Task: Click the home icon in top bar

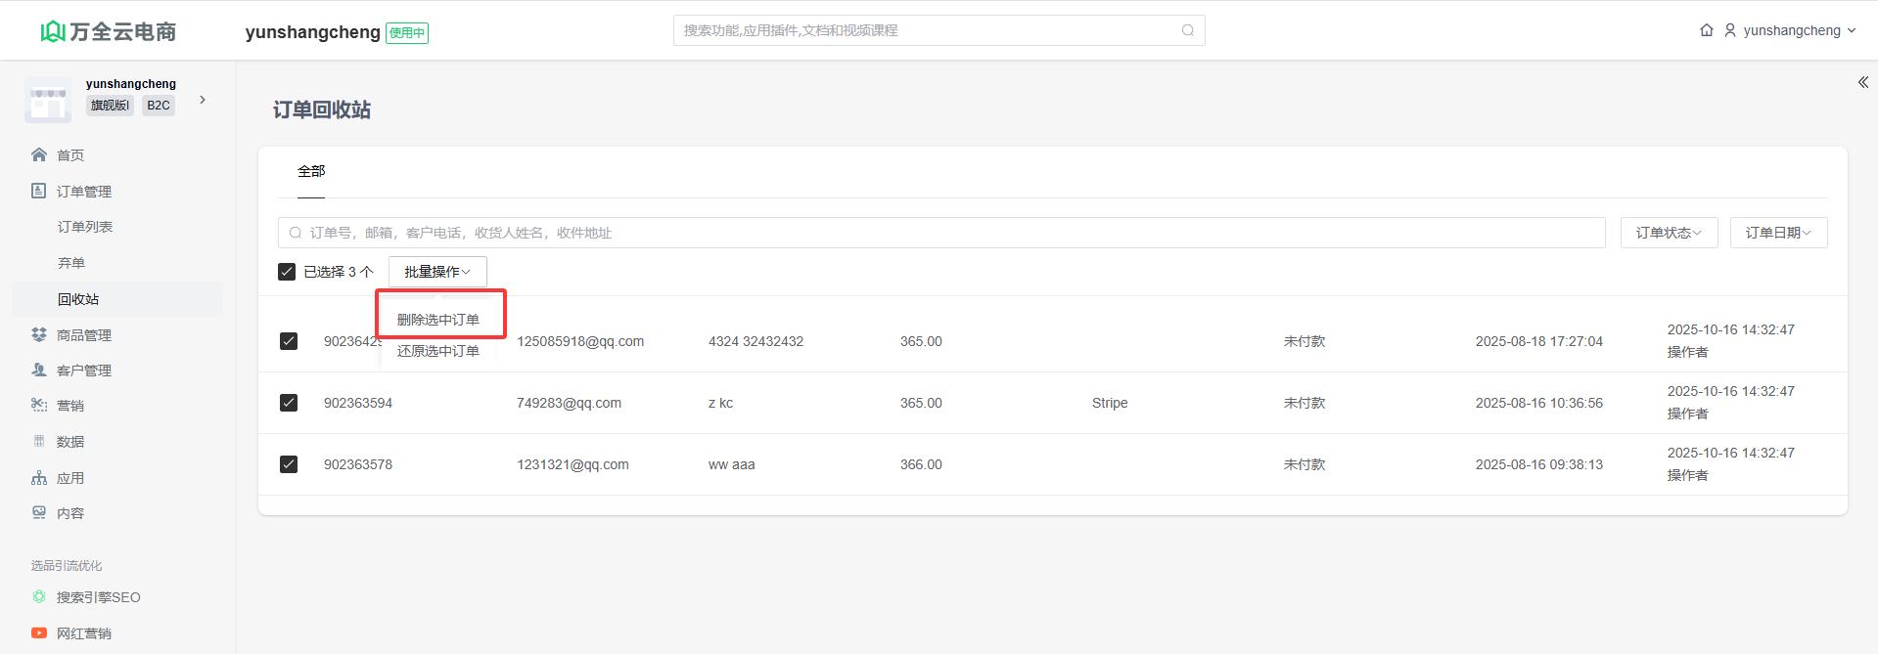Action: pyautogui.click(x=1706, y=30)
